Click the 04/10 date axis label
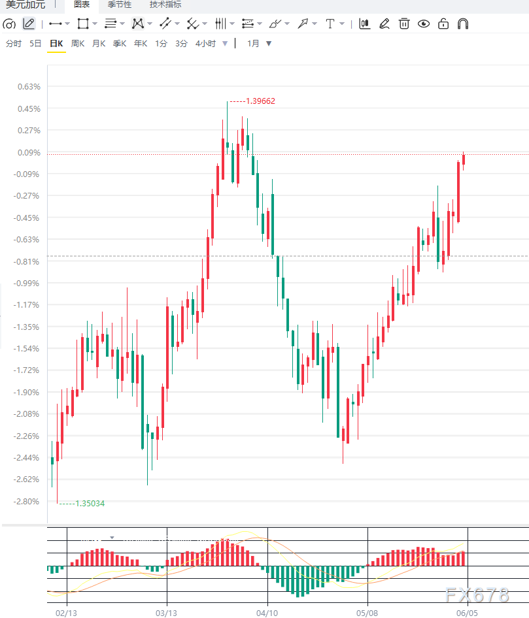The height and width of the screenshot is (618, 529). pos(267,613)
